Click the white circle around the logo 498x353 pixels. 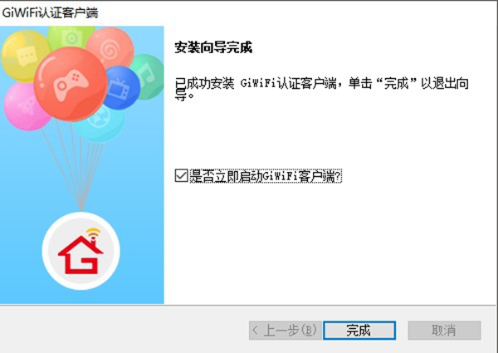(81, 251)
